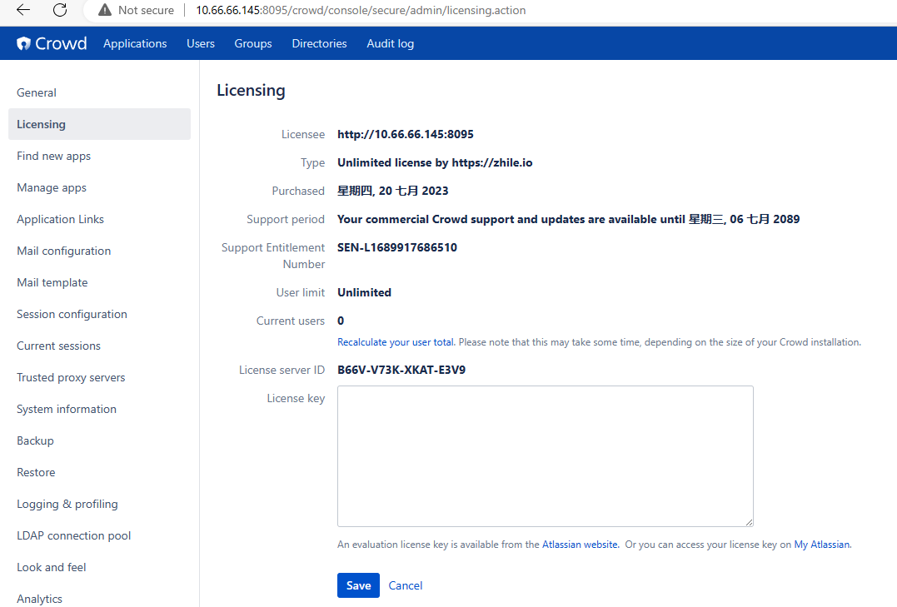Viewport: 897px width, 607px height.
Task: Open LDAP connection pool settings
Action: [x=73, y=535]
